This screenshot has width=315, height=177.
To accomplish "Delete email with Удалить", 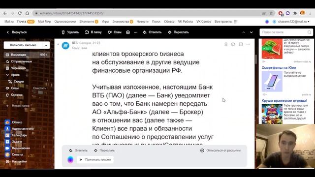I will (70, 32).
